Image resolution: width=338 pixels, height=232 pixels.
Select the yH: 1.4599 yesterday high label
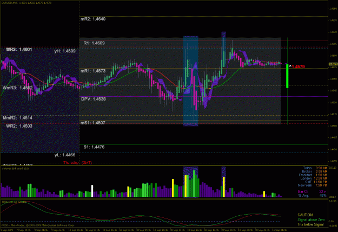pos(65,51)
